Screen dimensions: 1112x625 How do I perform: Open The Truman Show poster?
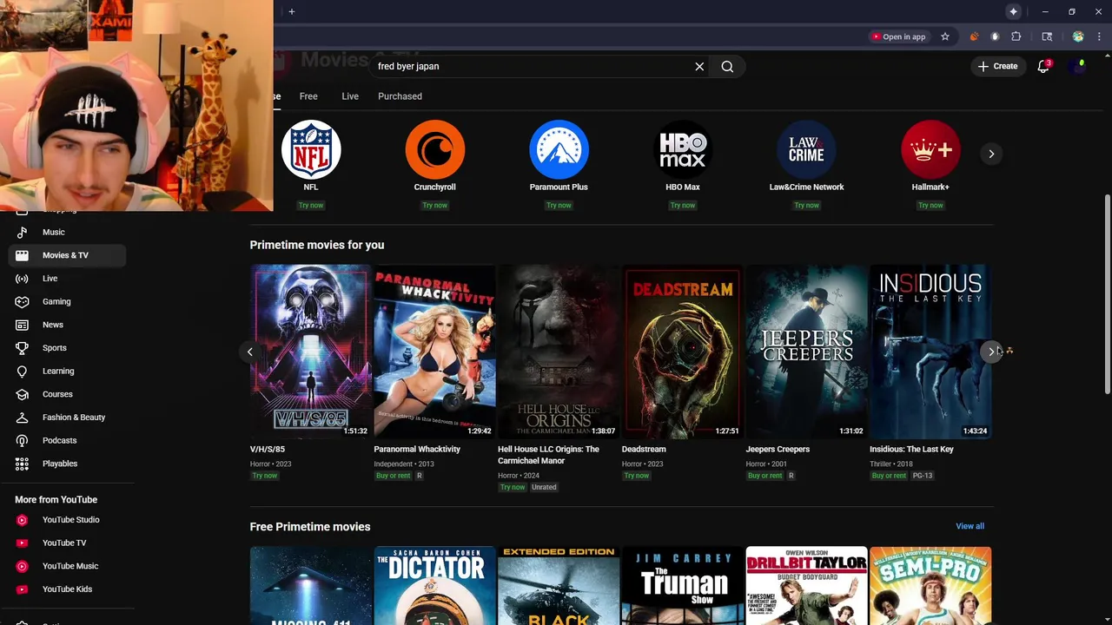pyautogui.click(x=683, y=585)
